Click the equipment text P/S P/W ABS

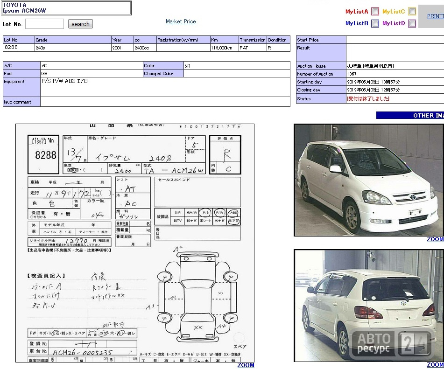(64, 81)
